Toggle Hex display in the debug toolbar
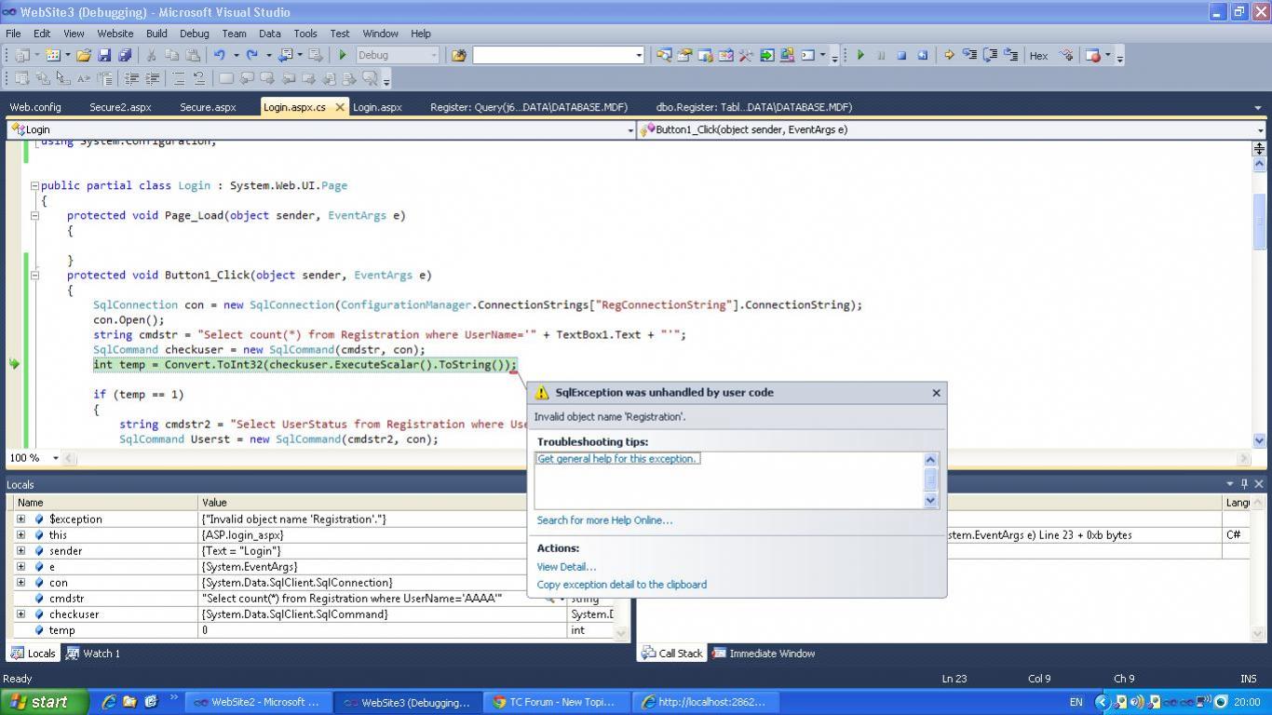This screenshot has width=1272, height=715. click(1038, 55)
